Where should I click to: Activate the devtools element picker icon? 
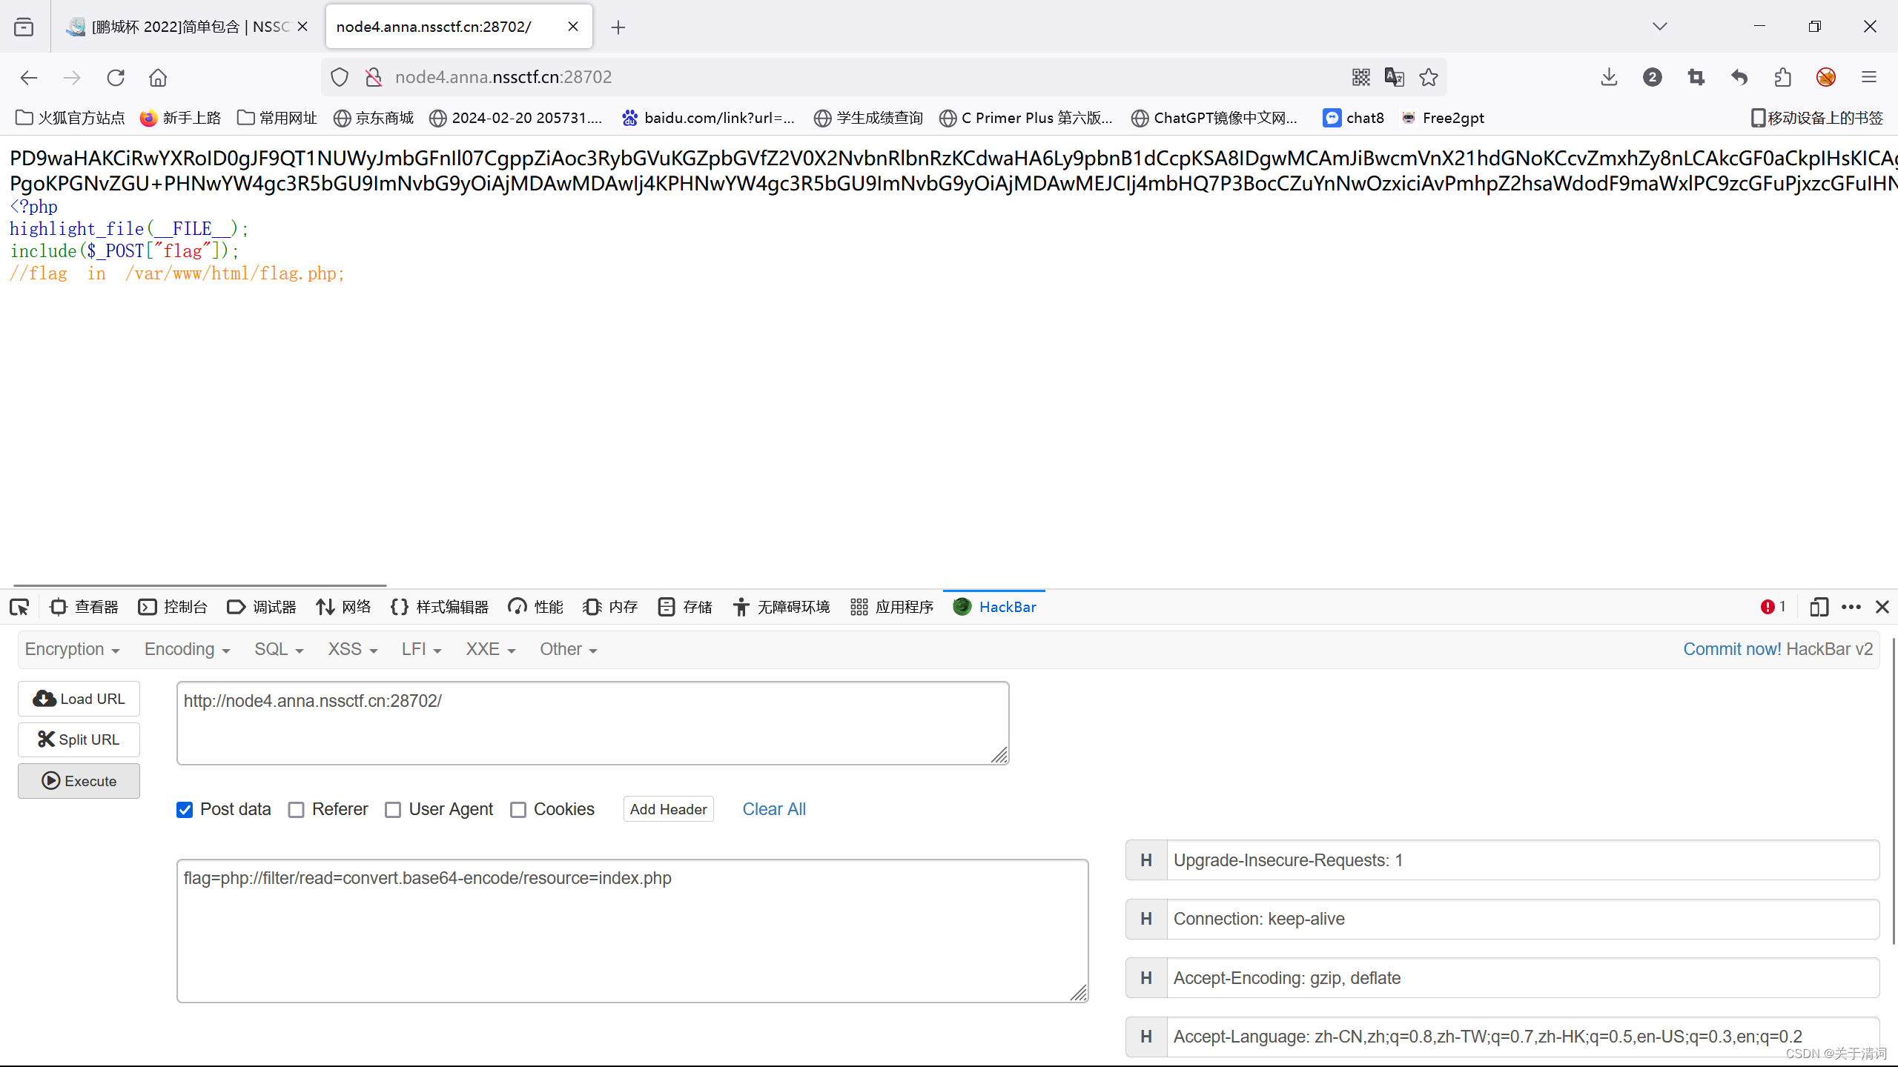click(x=19, y=607)
